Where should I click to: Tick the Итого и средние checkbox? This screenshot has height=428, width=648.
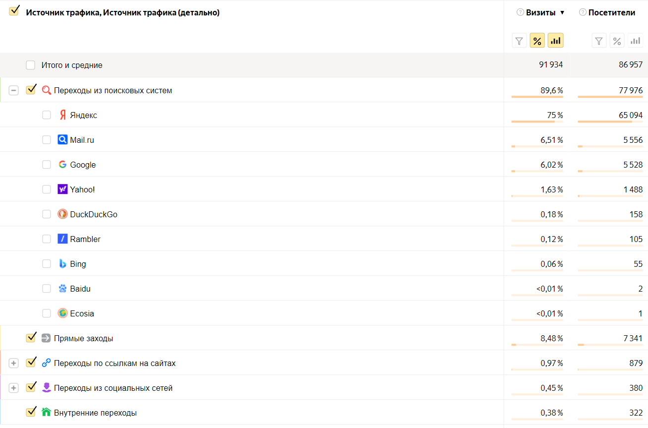click(x=31, y=65)
